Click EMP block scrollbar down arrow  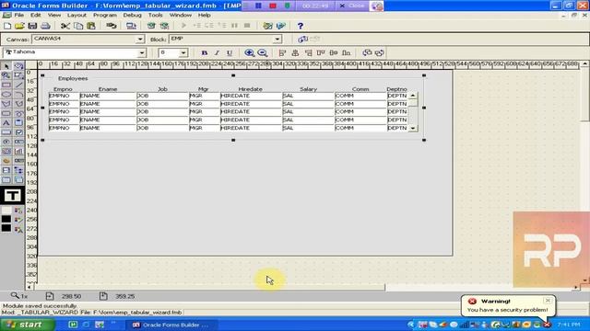413,128
